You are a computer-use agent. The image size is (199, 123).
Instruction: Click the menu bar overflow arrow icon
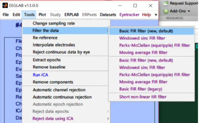point(156,15)
